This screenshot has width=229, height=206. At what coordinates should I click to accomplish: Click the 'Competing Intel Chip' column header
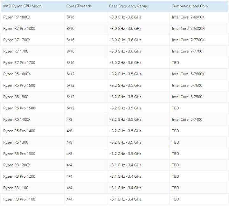coord(199,6)
